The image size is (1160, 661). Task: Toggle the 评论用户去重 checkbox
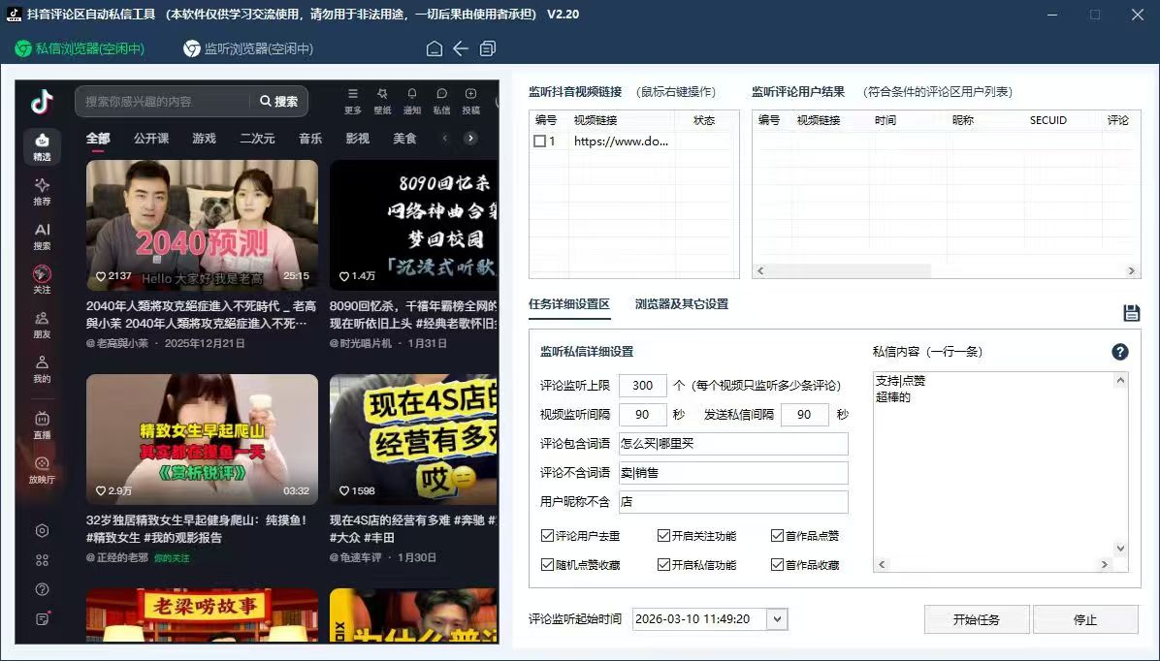tap(547, 535)
